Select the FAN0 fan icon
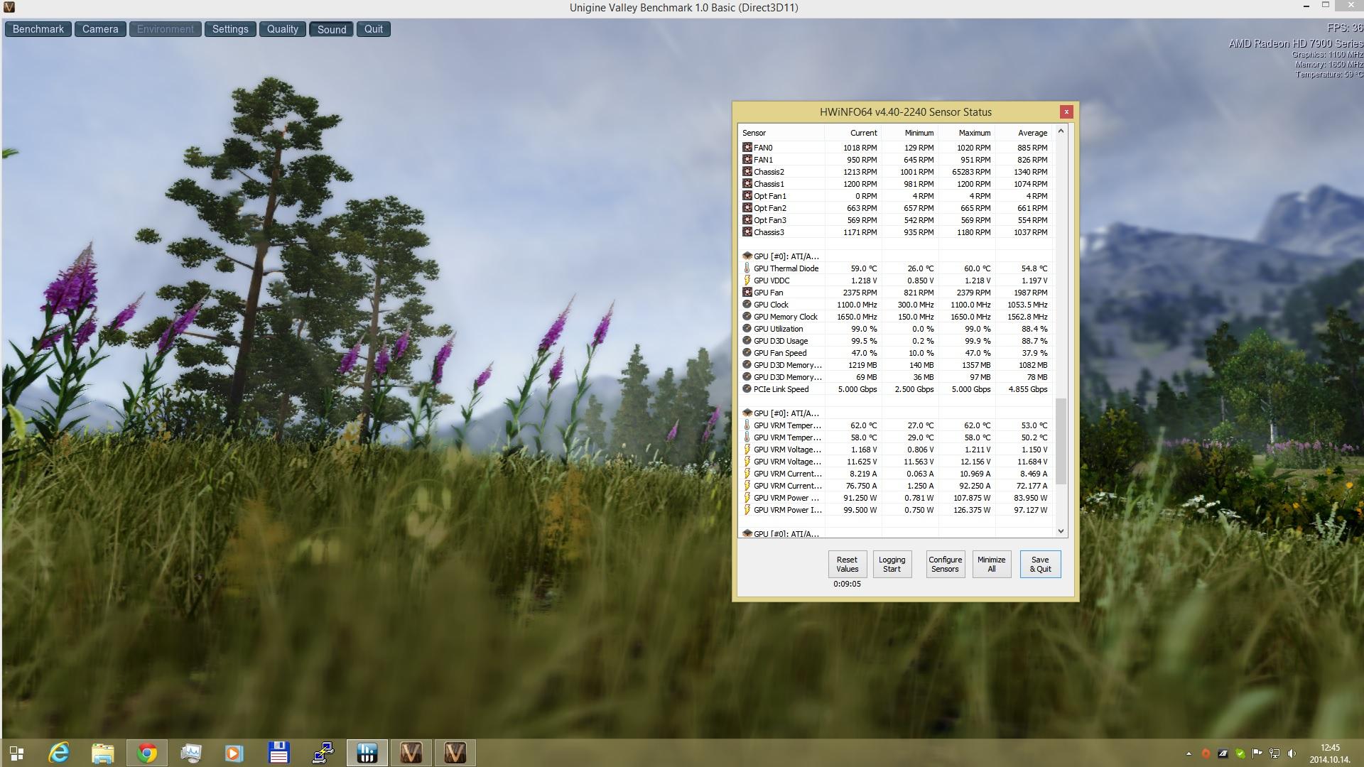Screen dimensions: 1364x767 [747, 147]
